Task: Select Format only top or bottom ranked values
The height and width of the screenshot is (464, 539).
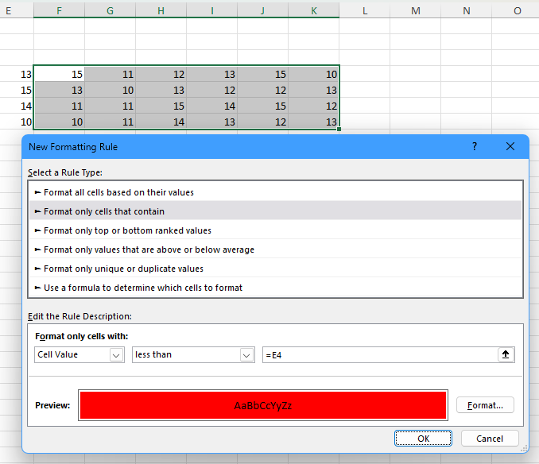Action: pos(275,230)
